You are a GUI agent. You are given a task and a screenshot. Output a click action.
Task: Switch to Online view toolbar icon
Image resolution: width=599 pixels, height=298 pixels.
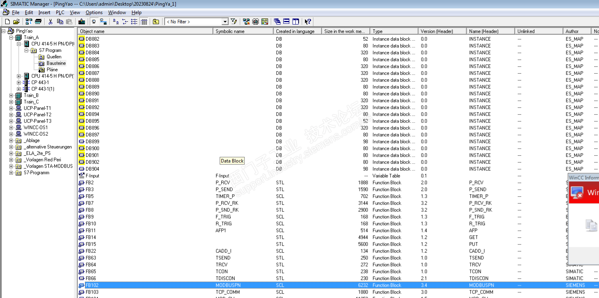103,22
